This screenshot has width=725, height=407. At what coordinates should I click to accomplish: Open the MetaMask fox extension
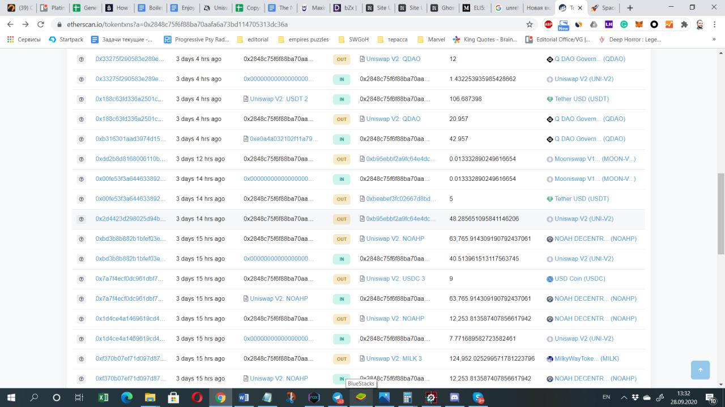click(639, 24)
